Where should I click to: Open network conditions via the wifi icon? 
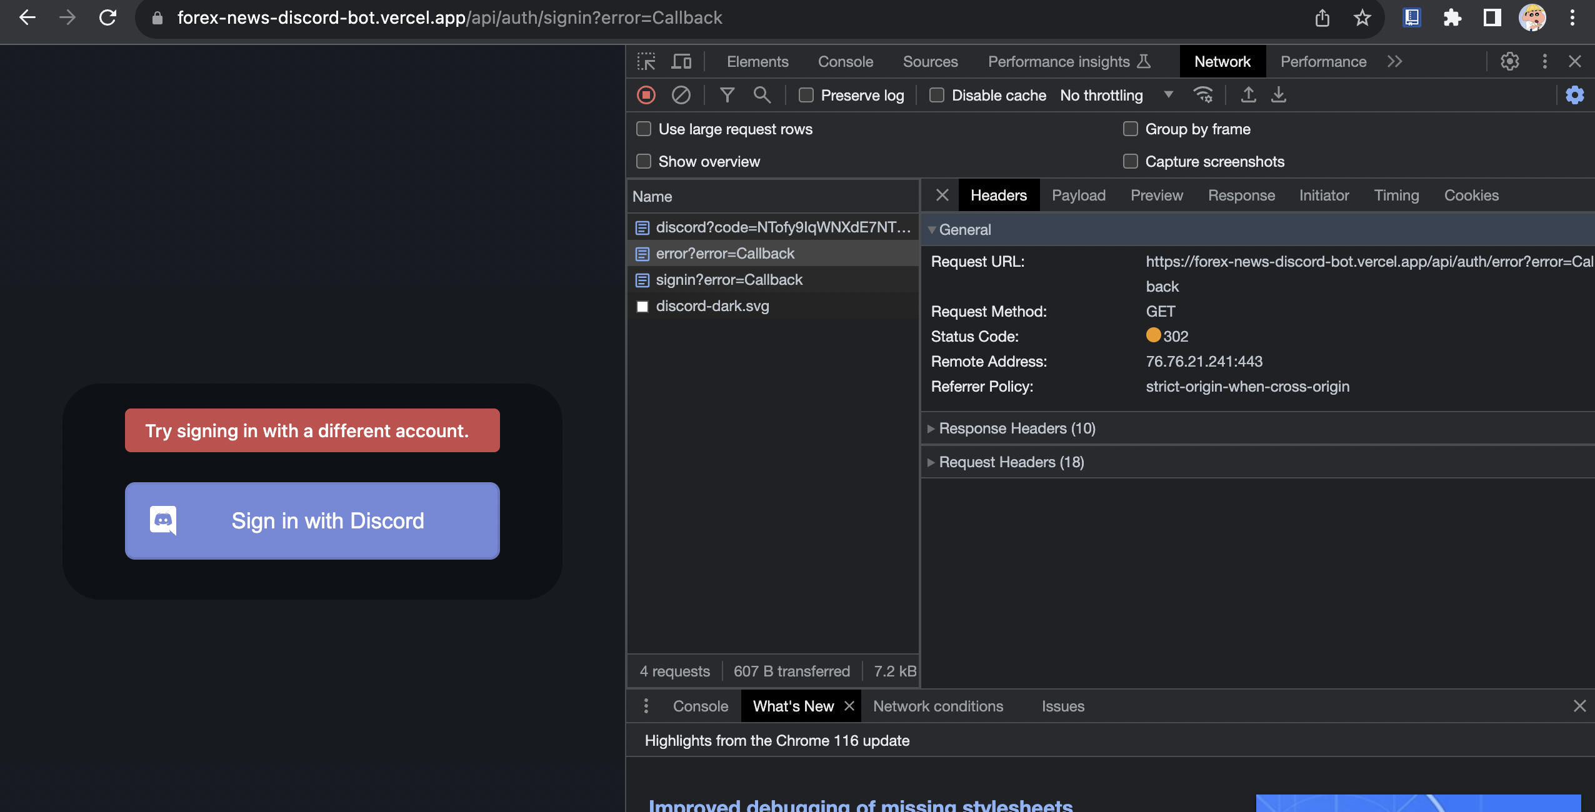tap(1203, 95)
